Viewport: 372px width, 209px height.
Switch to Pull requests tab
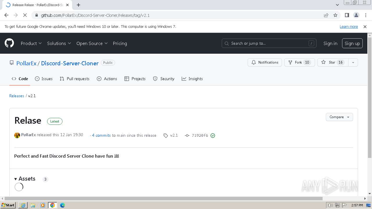pyautogui.click(x=74, y=79)
